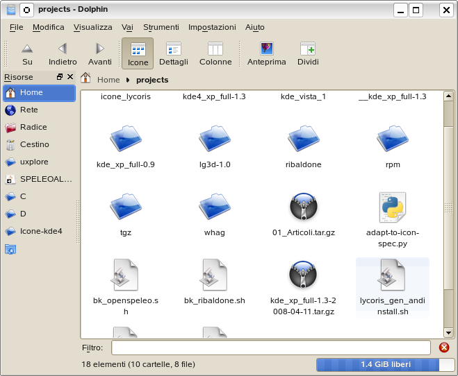Image resolution: width=458 pixels, height=376 pixels.
Task: Click icone_lycoris folder label
Action: 126,96
